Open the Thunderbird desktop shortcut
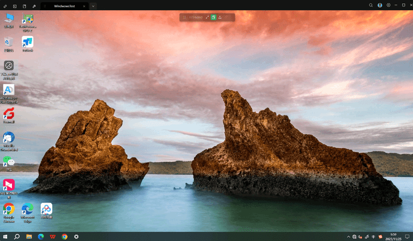413x241 pixels. [9, 137]
